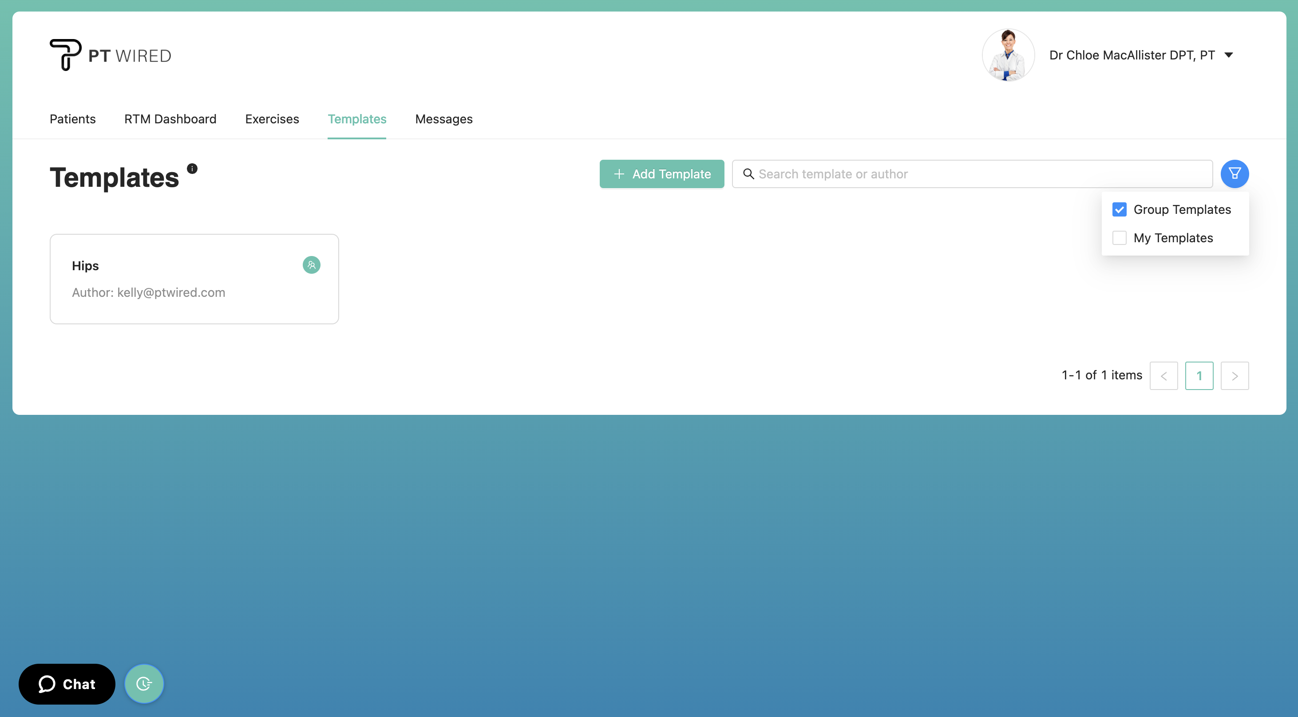Click the search template or author field
The image size is (1298, 717).
[958, 174]
